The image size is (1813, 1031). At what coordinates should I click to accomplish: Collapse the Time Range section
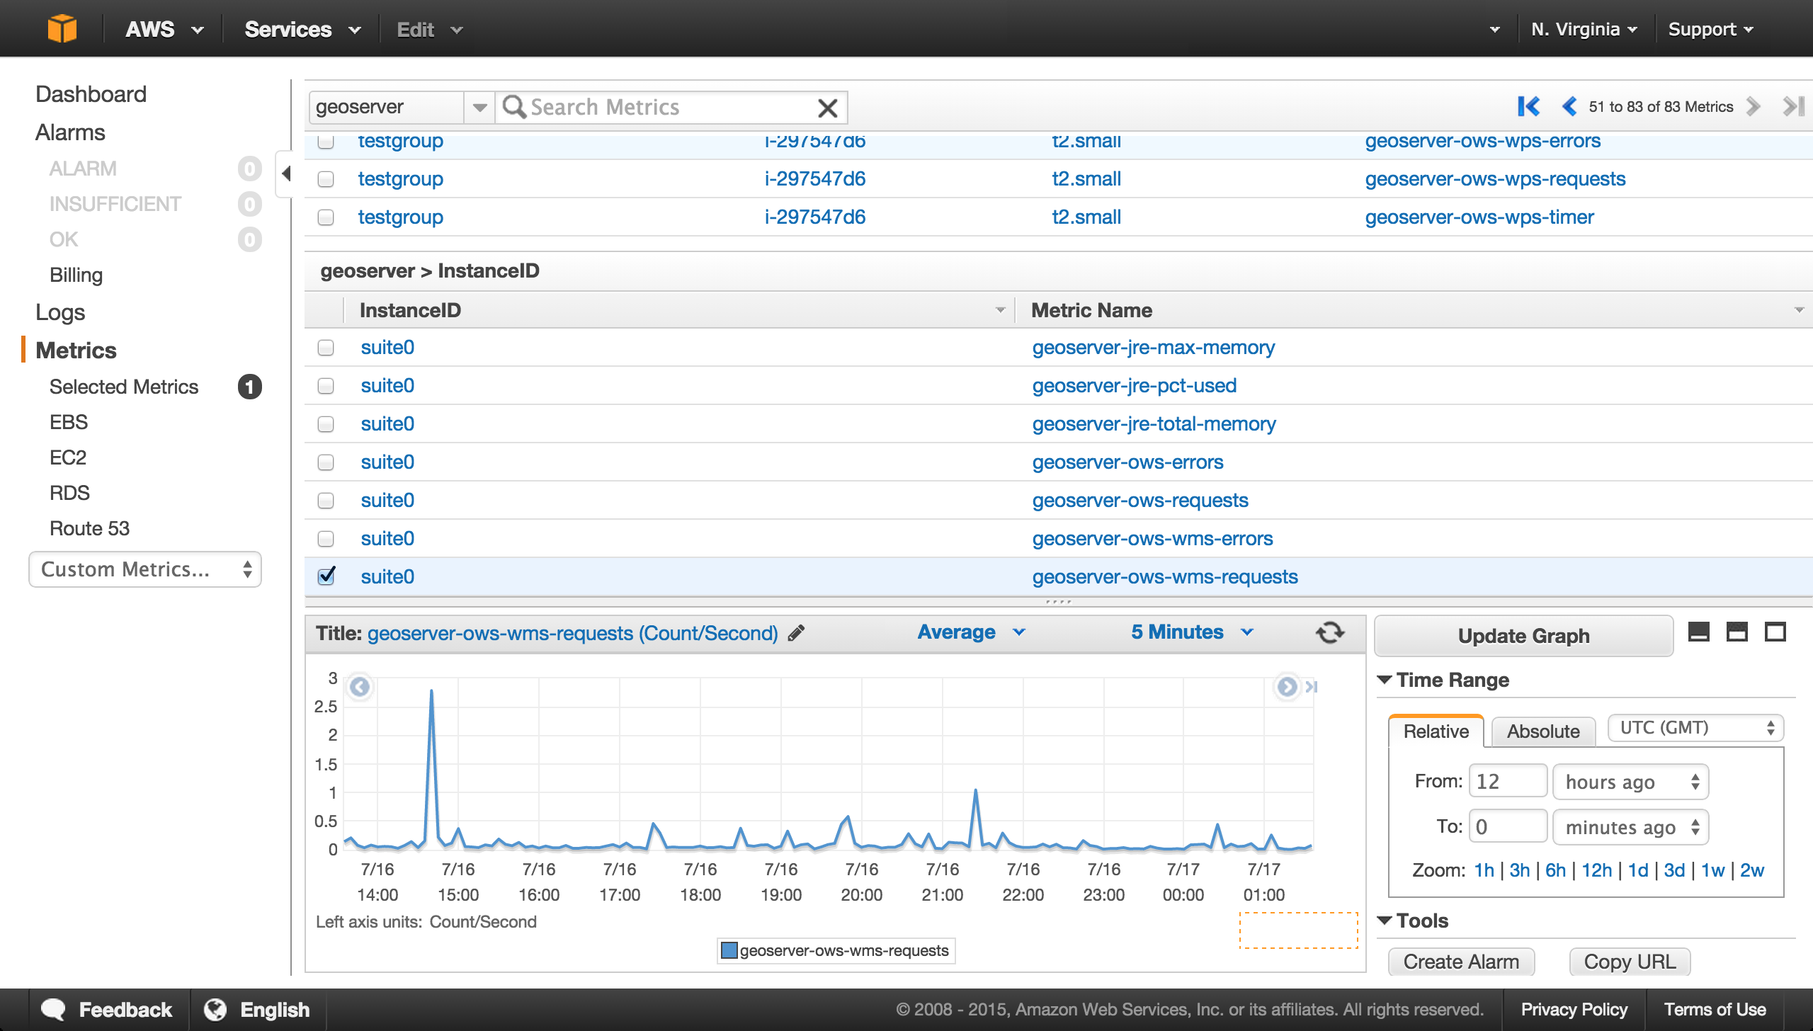pos(1384,679)
